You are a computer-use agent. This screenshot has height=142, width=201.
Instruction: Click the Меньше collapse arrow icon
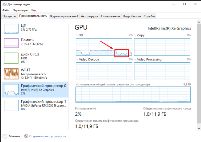click(5, 136)
